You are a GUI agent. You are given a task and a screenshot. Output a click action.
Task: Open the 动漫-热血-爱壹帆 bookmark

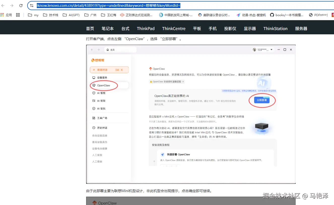point(251,15)
